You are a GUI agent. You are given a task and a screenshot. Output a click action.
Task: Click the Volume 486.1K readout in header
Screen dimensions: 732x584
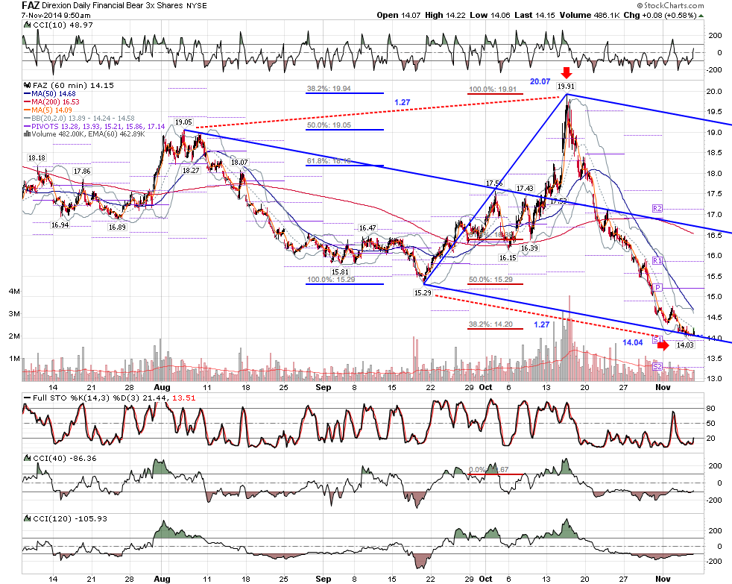[590, 15]
